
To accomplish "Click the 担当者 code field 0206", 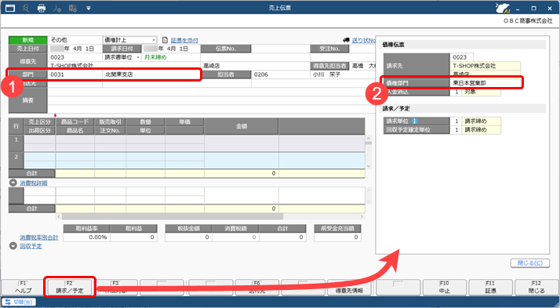I will (281, 74).
